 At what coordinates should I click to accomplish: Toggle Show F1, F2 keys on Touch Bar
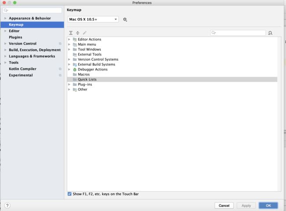(x=70, y=194)
